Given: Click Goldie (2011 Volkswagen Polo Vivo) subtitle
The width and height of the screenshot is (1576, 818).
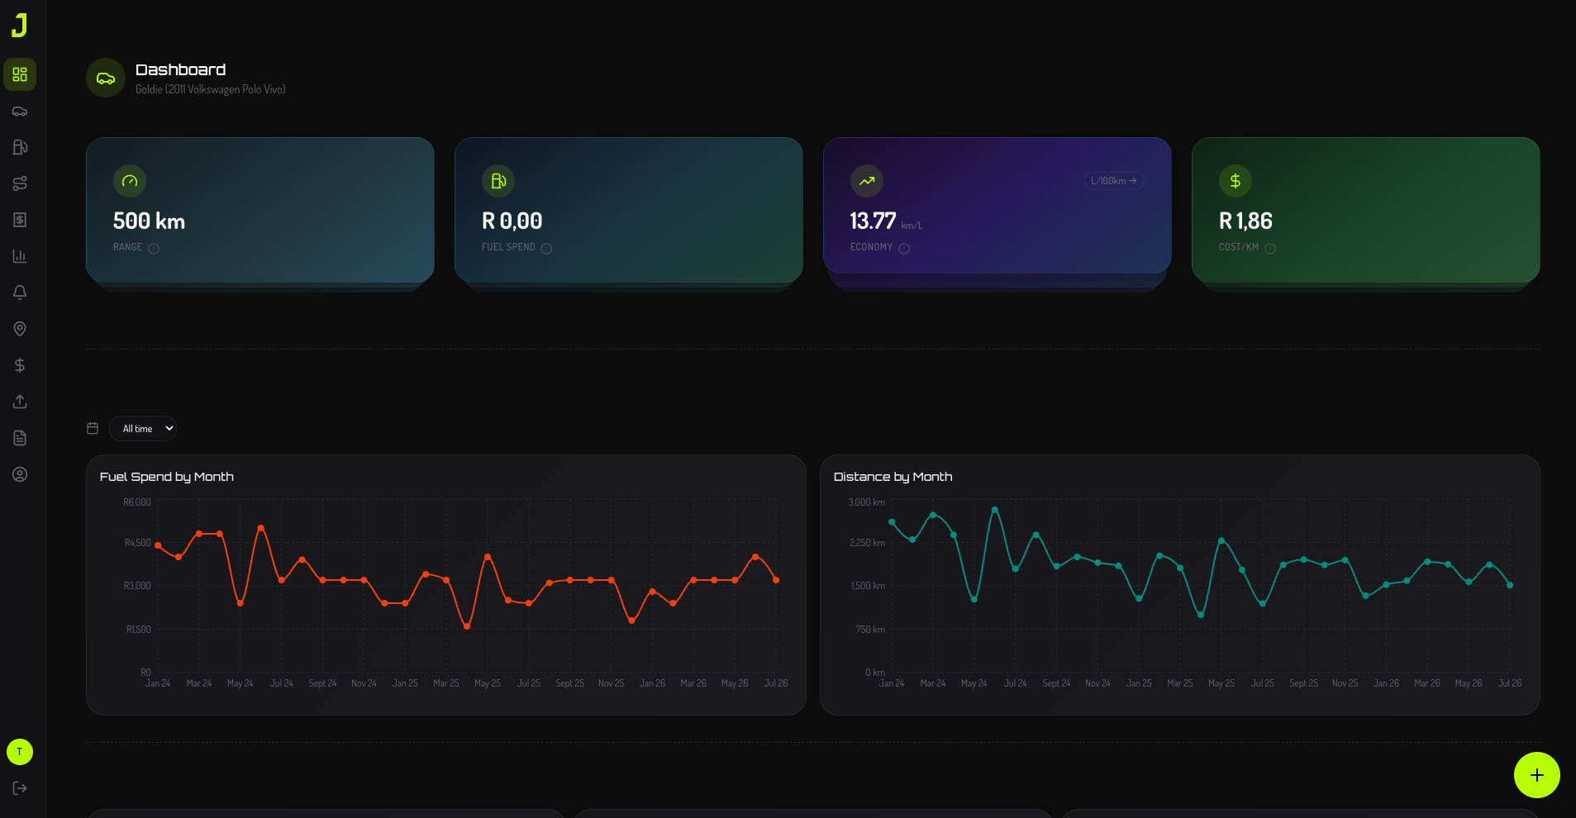Looking at the screenshot, I should (x=211, y=89).
